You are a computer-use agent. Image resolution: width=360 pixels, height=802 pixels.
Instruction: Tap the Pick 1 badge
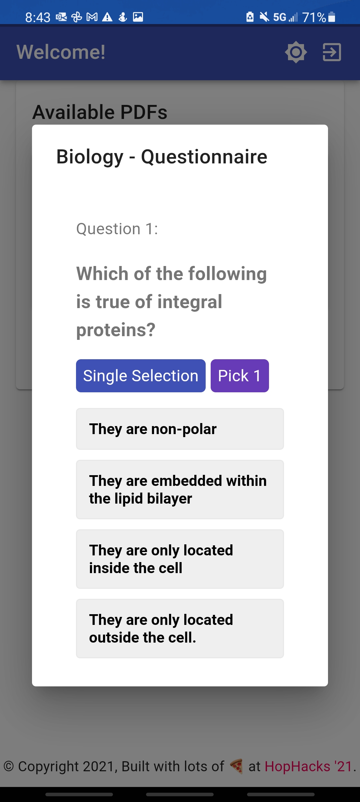pyautogui.click(x=240, y=376)
